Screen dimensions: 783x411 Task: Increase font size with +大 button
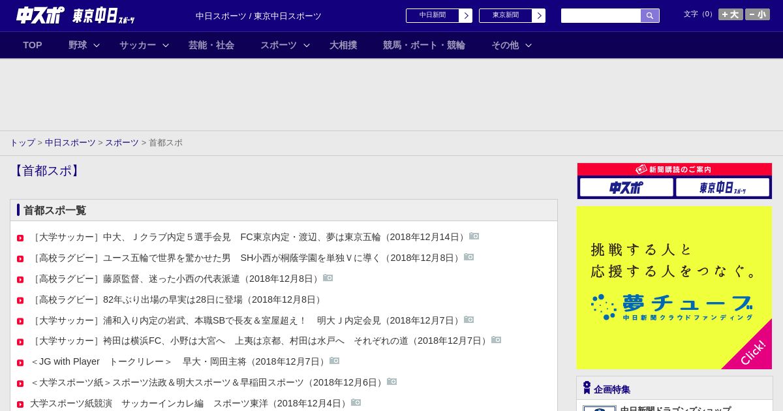[x=731, y=14]
